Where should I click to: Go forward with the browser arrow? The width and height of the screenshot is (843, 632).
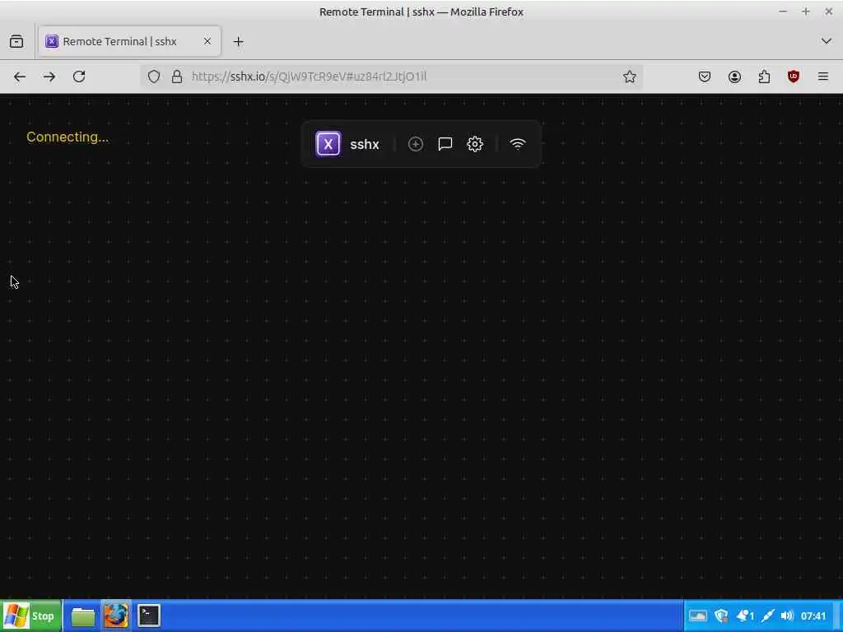coord(49,77)
